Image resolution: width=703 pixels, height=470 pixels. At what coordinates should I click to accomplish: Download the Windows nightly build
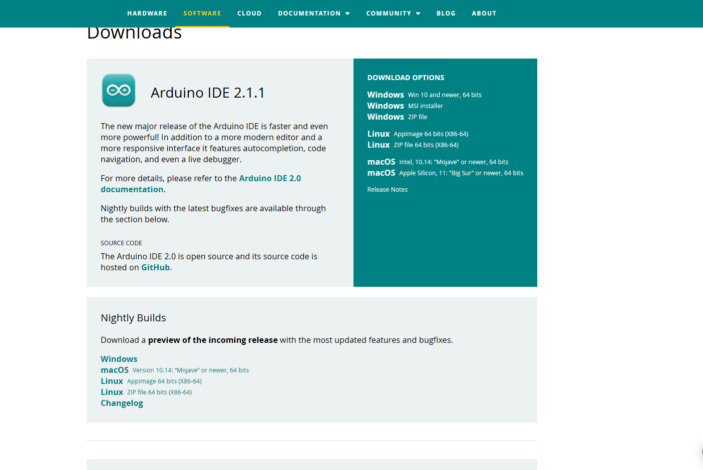119,359
